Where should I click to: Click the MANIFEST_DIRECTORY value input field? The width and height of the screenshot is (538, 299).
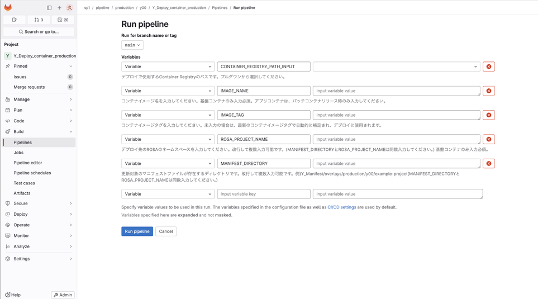pos(396,163)
